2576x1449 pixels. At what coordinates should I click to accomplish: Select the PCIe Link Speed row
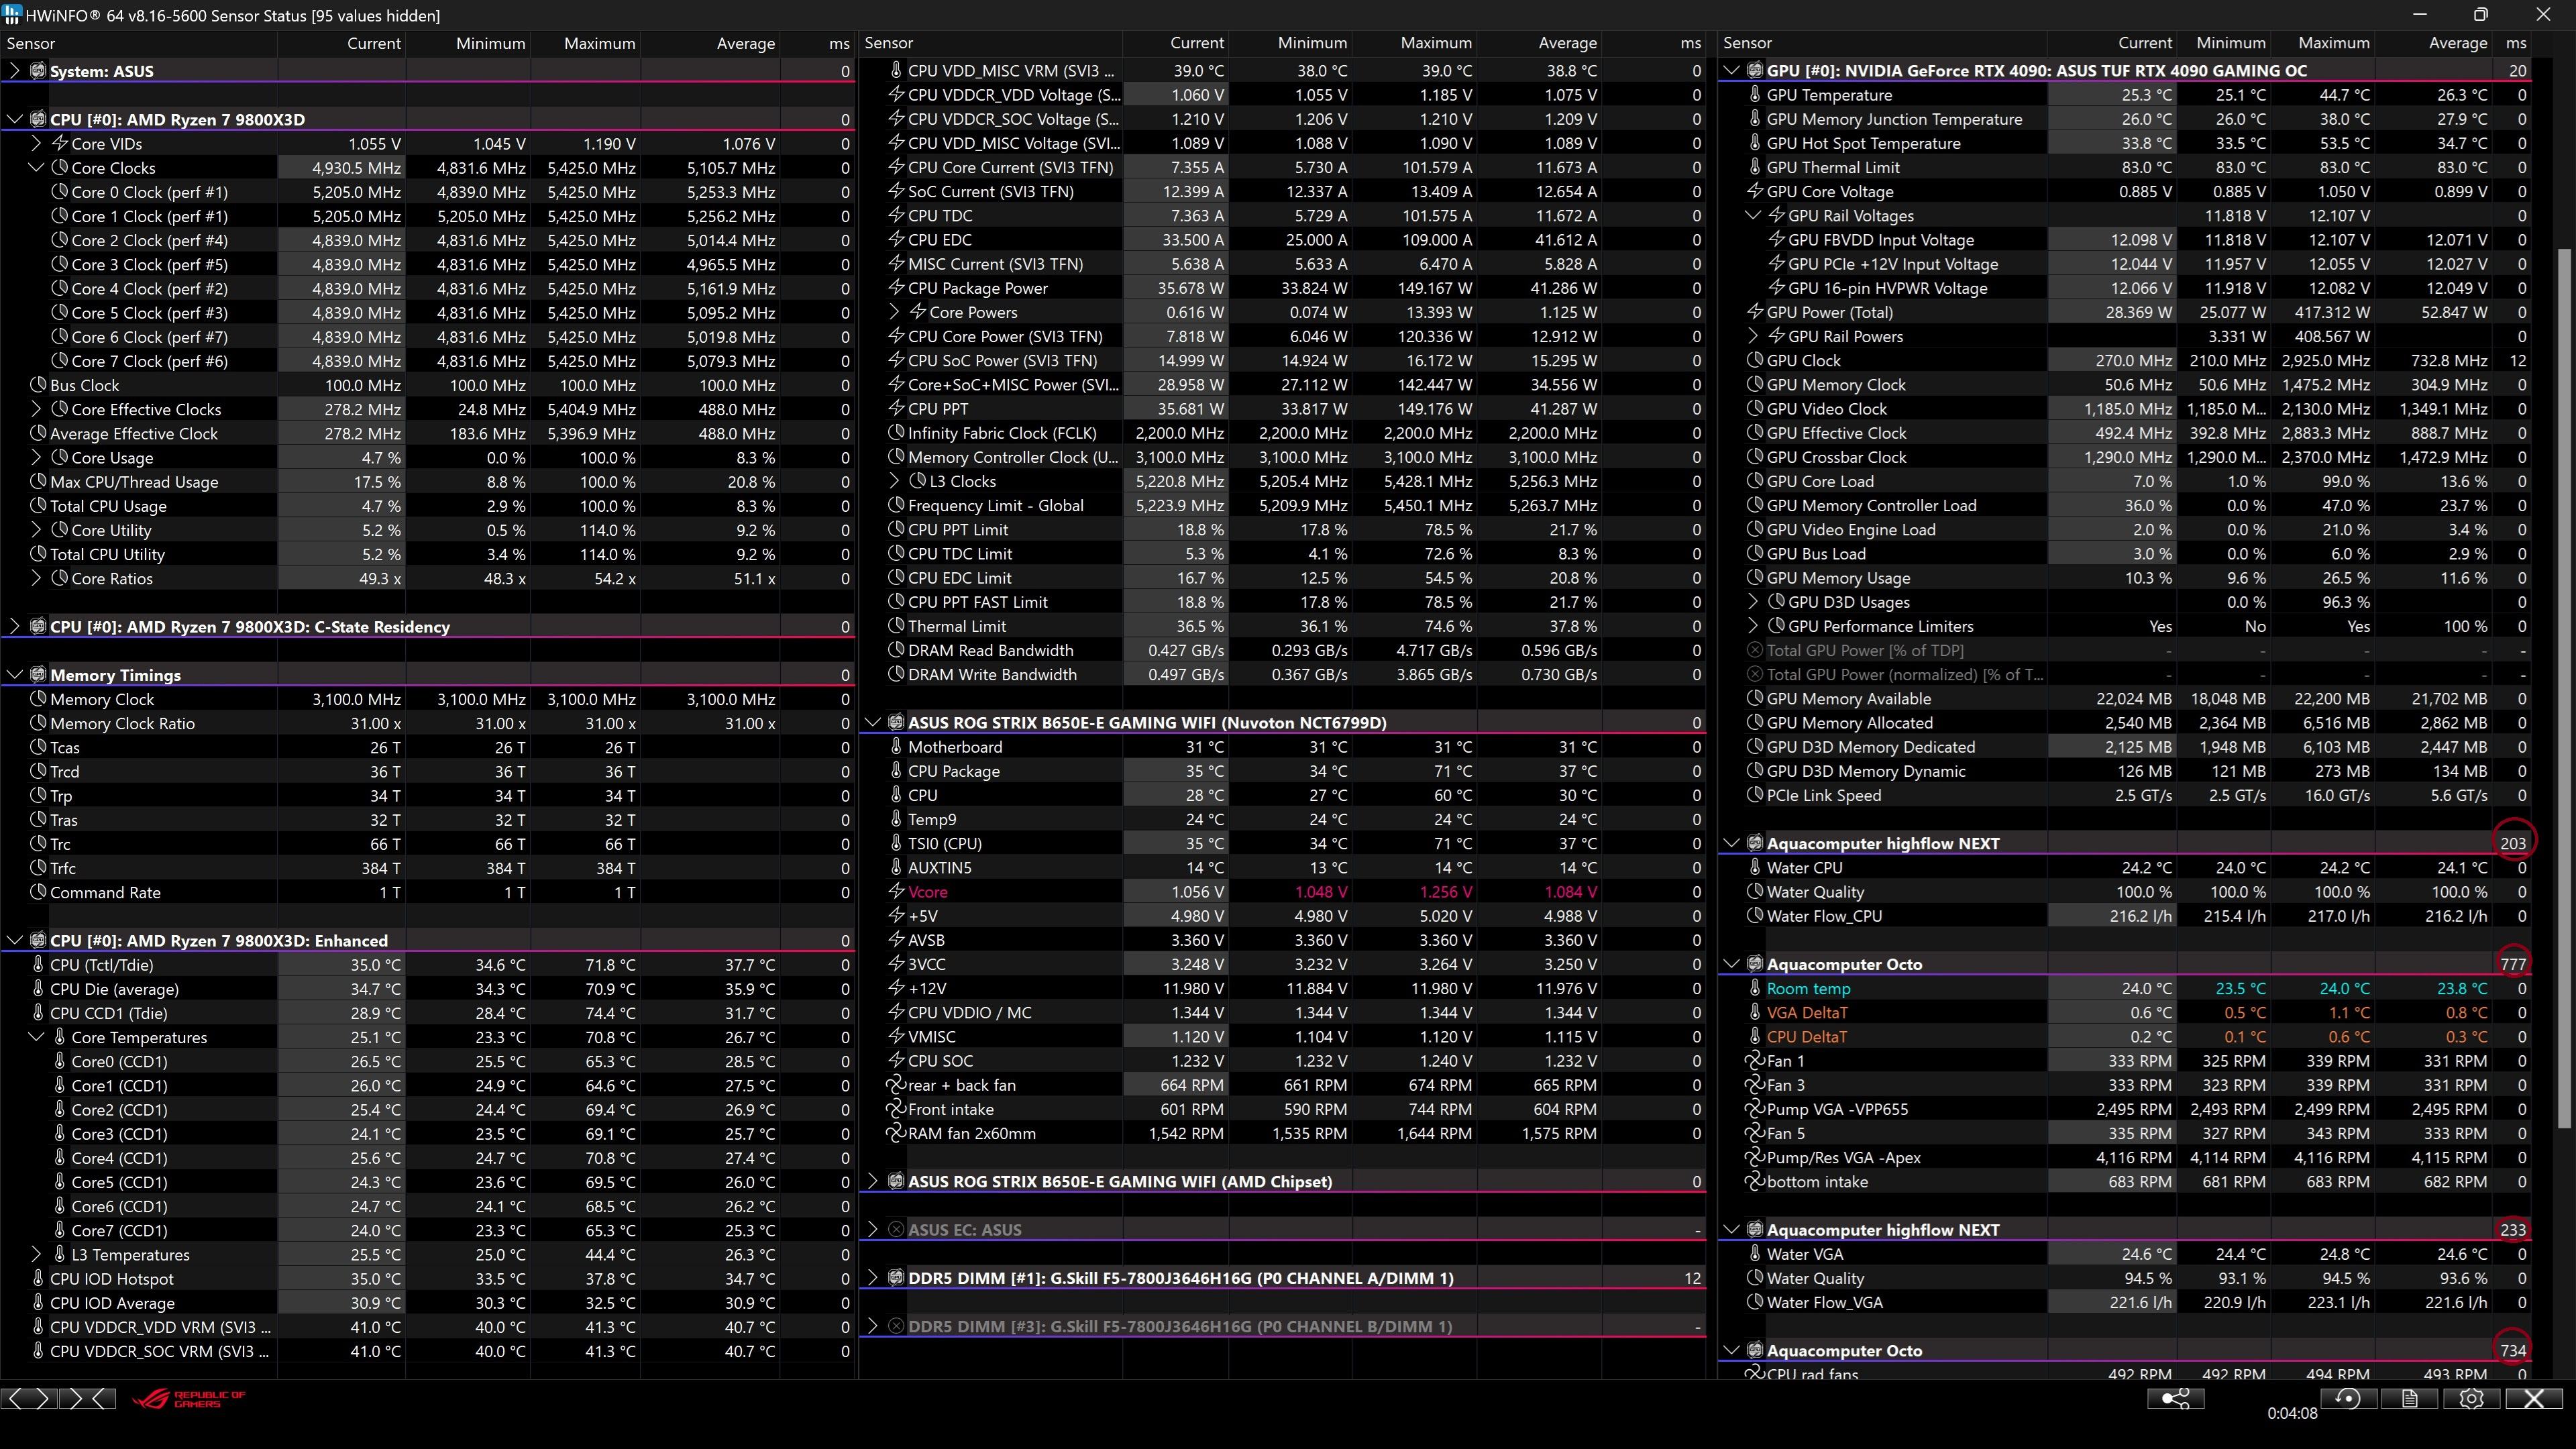pyautogui.click(x=2125, y=795)
